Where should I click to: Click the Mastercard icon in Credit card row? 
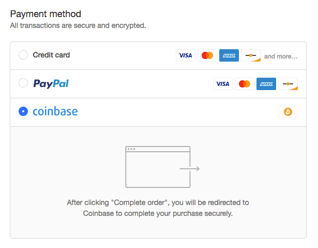coord(207,55)
